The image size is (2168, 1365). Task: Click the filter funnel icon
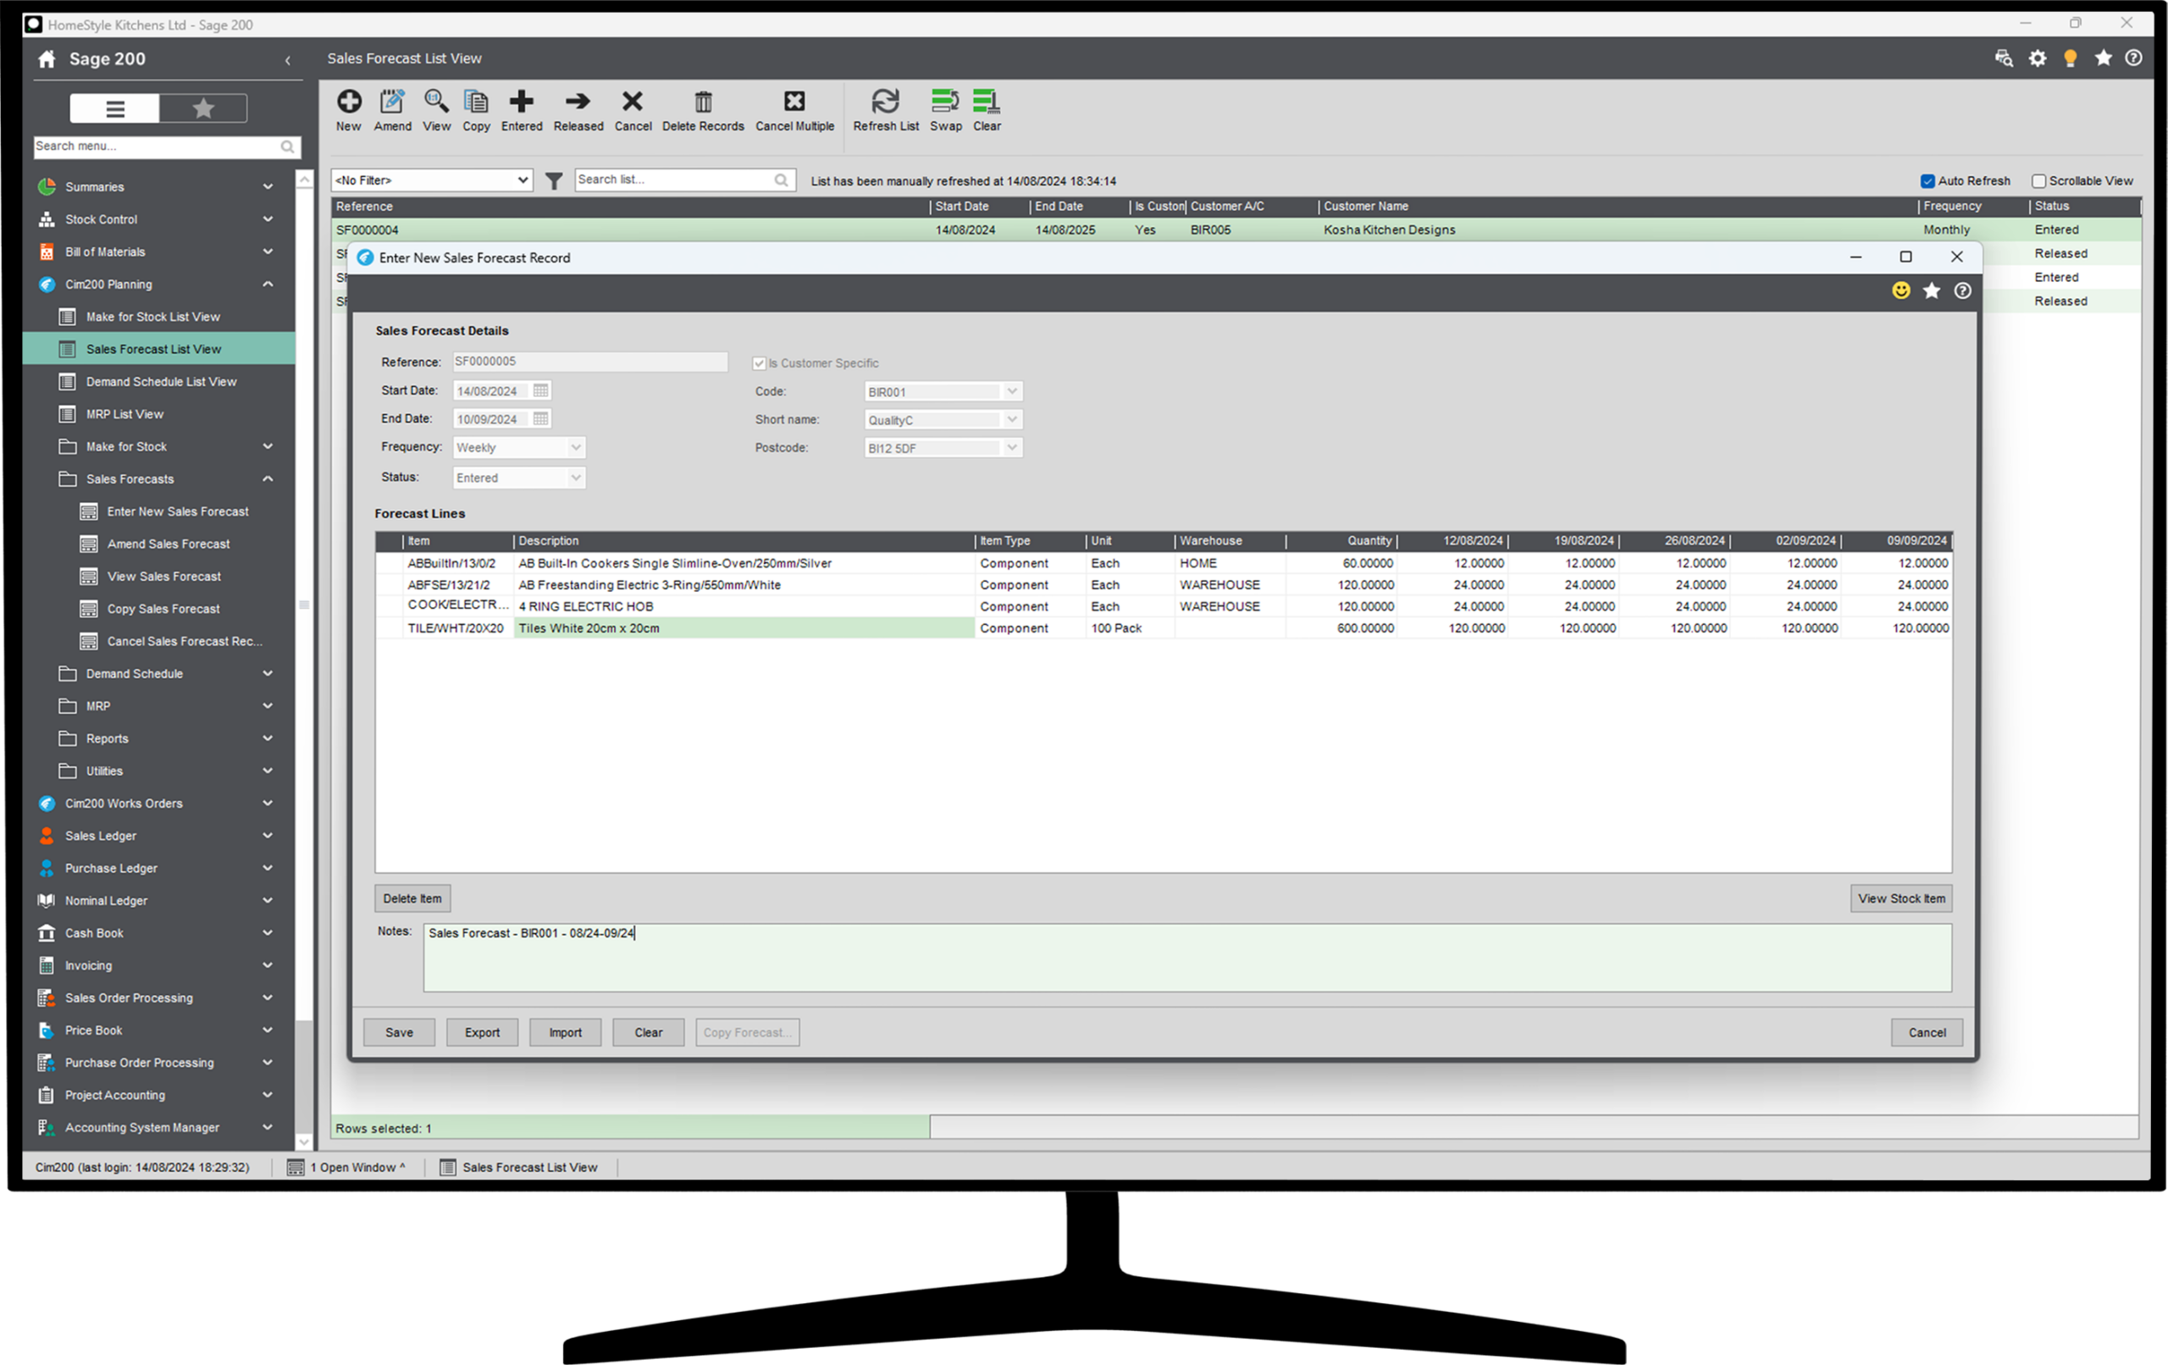click(x=555, y=181)
